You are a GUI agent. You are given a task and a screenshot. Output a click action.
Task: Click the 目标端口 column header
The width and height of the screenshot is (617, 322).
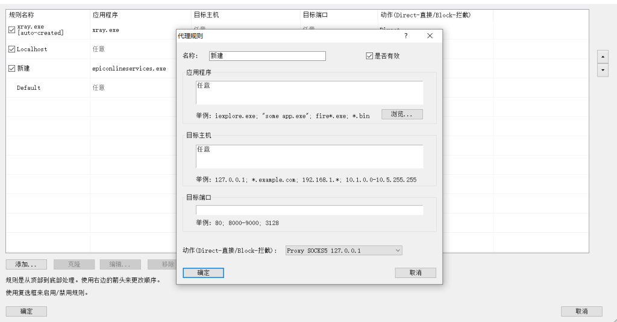tap(339, 15)
